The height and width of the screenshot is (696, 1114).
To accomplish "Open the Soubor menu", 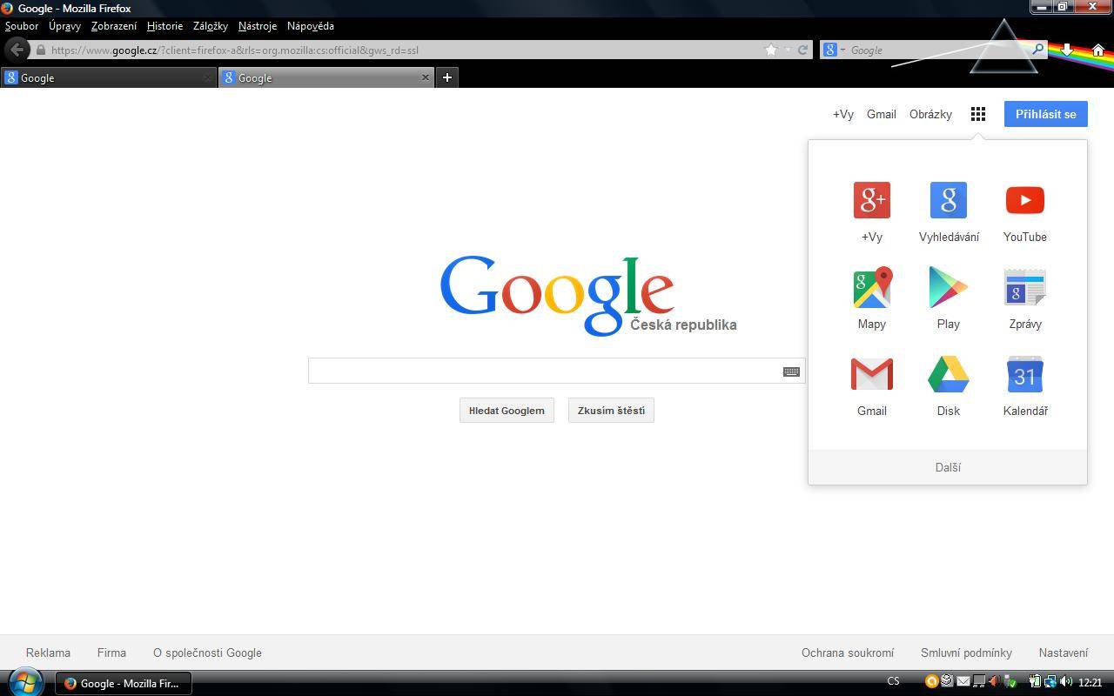I will (x=22, y=26).
